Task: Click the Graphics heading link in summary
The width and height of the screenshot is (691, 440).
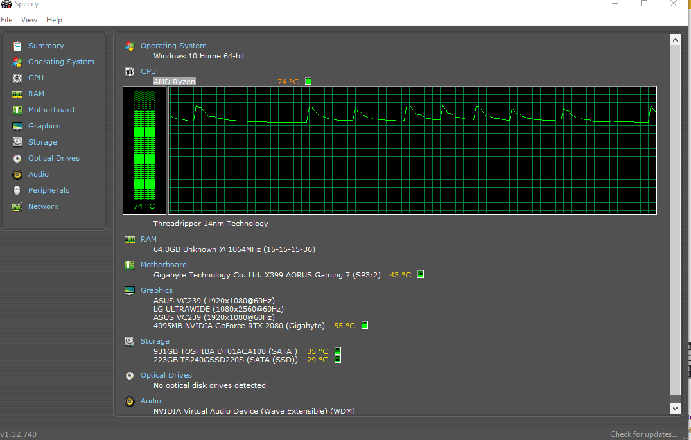Action: coord(157,290)
